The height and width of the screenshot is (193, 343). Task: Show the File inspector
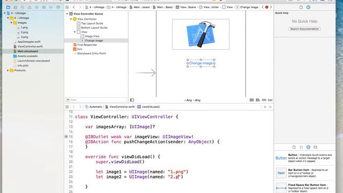click(301, 7)
